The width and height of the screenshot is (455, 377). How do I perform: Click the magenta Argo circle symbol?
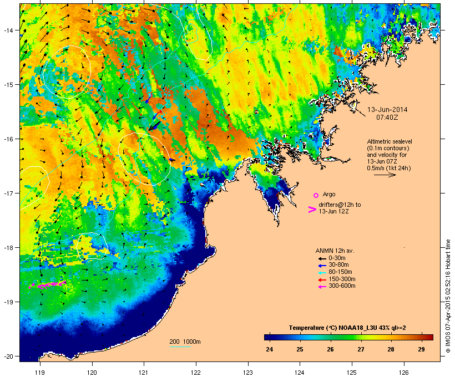(316, 195)
